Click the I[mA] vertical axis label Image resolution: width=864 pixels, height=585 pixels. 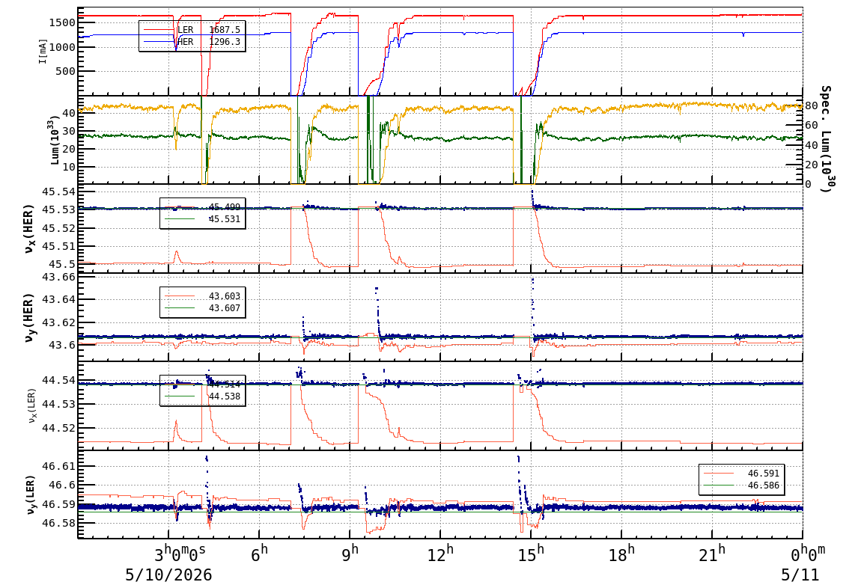click(43, 51)
